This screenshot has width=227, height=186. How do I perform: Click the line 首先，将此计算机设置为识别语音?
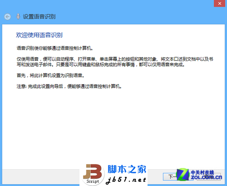(50, 75)
